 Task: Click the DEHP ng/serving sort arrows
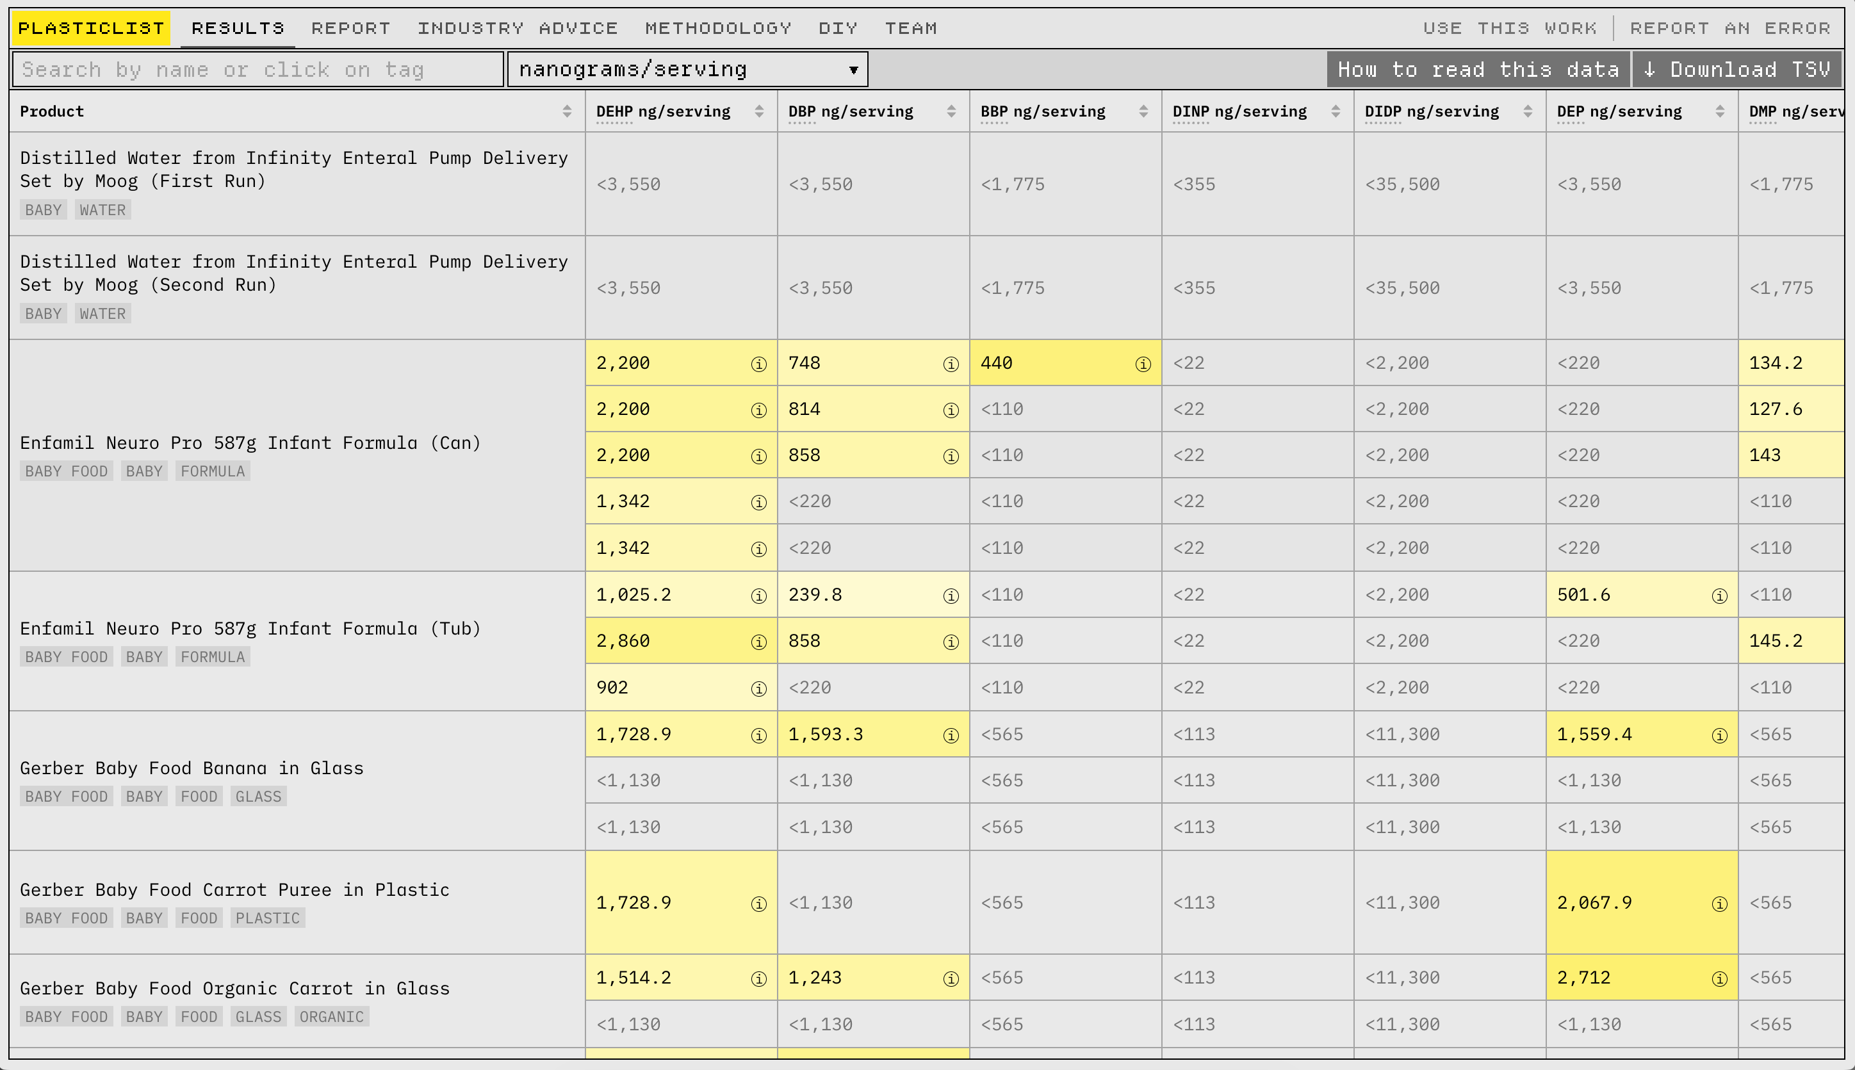pos(759,111)
